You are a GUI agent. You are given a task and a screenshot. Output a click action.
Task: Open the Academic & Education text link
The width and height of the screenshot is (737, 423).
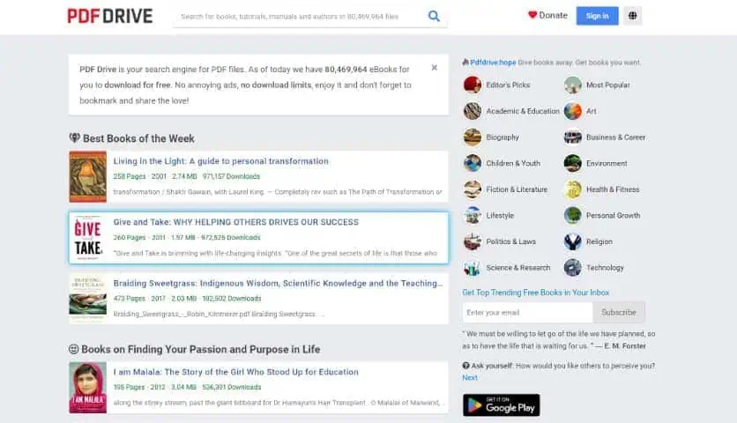[523, 111]
